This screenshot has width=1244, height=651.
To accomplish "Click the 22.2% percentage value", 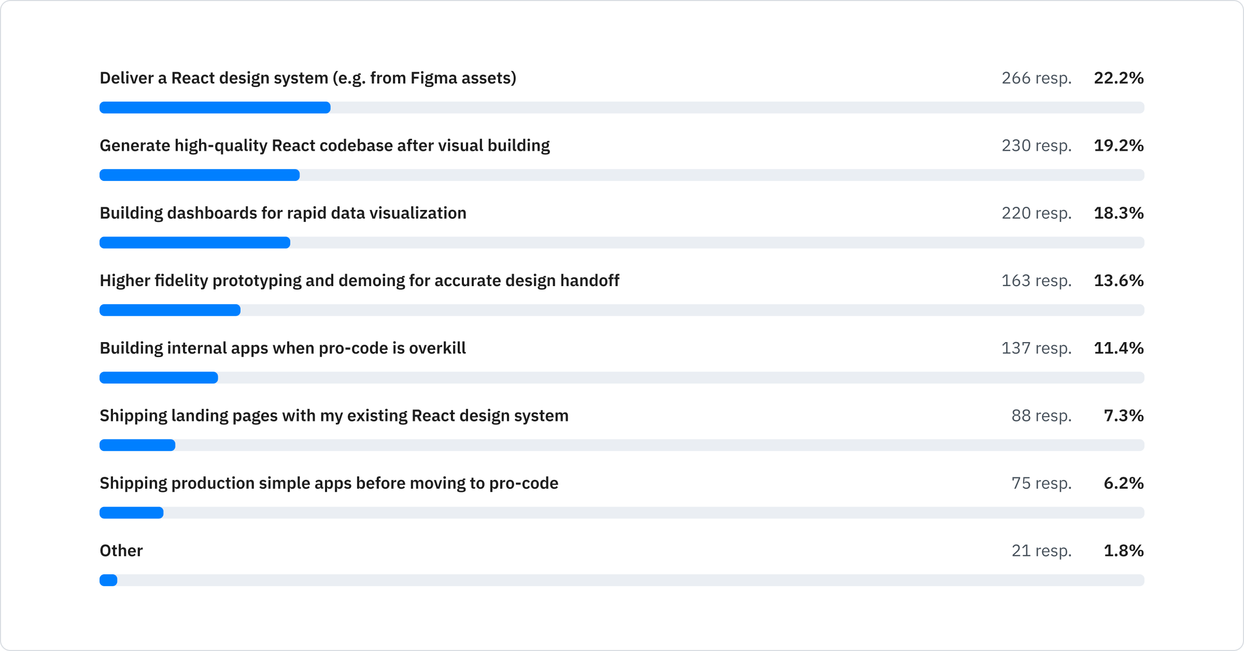I will coord(1119,78).
